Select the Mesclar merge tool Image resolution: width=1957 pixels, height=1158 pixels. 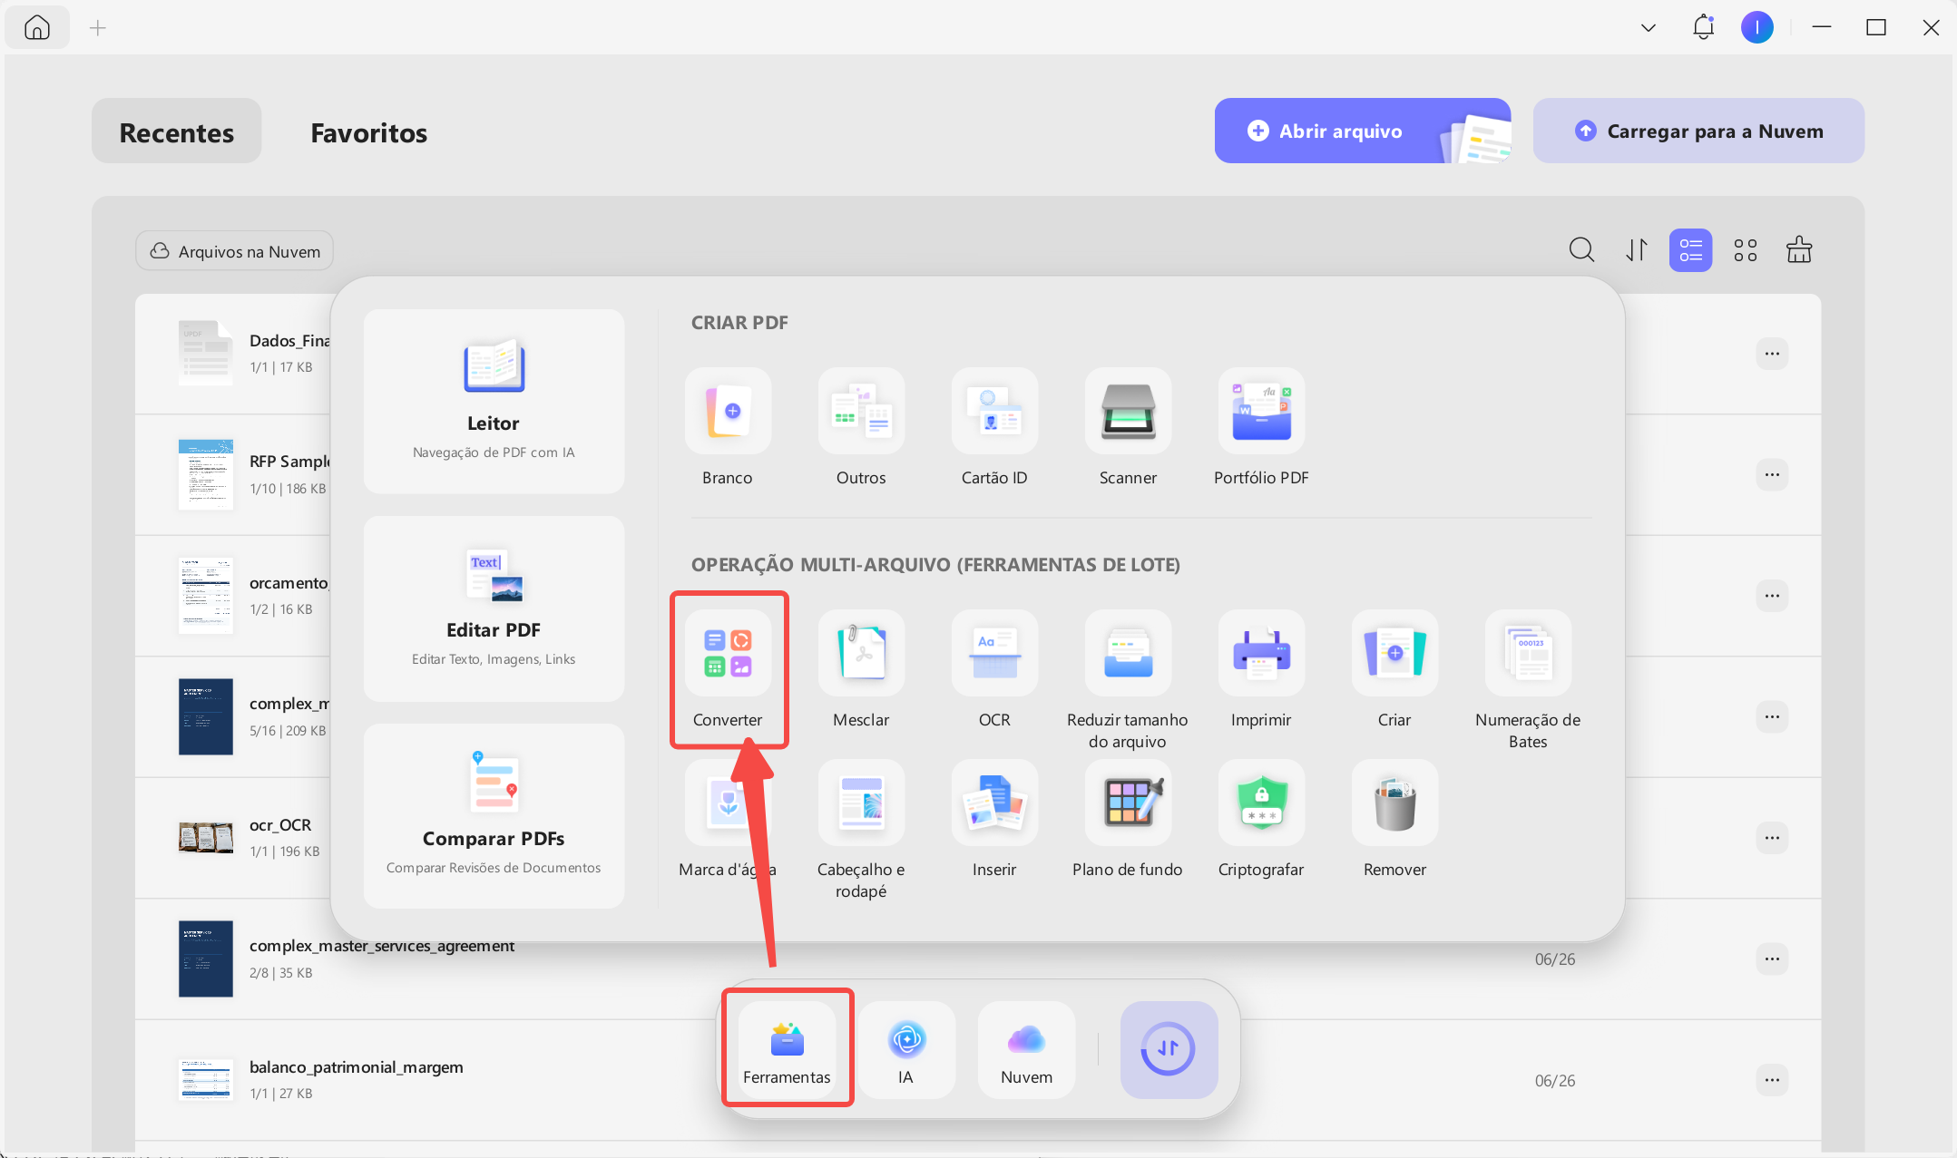click(861, 670)
